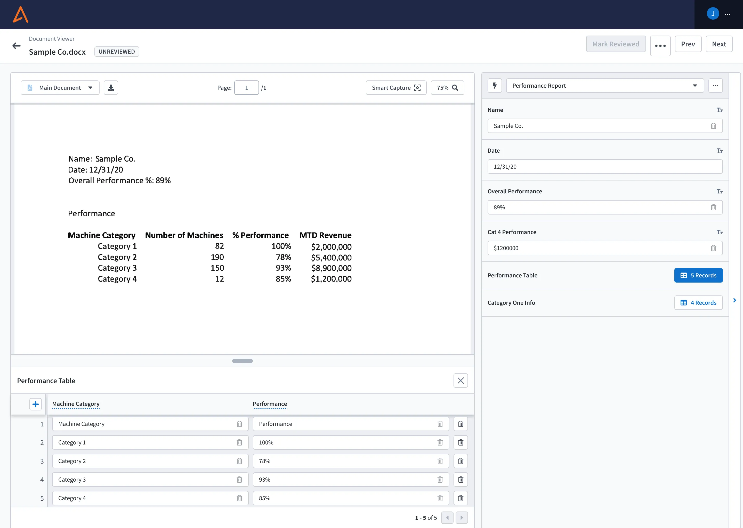Image resolution: width=743 pixels, height=528 pixels.
Task: Click Mark Reviewed button
Action: [x=616, y=44]
